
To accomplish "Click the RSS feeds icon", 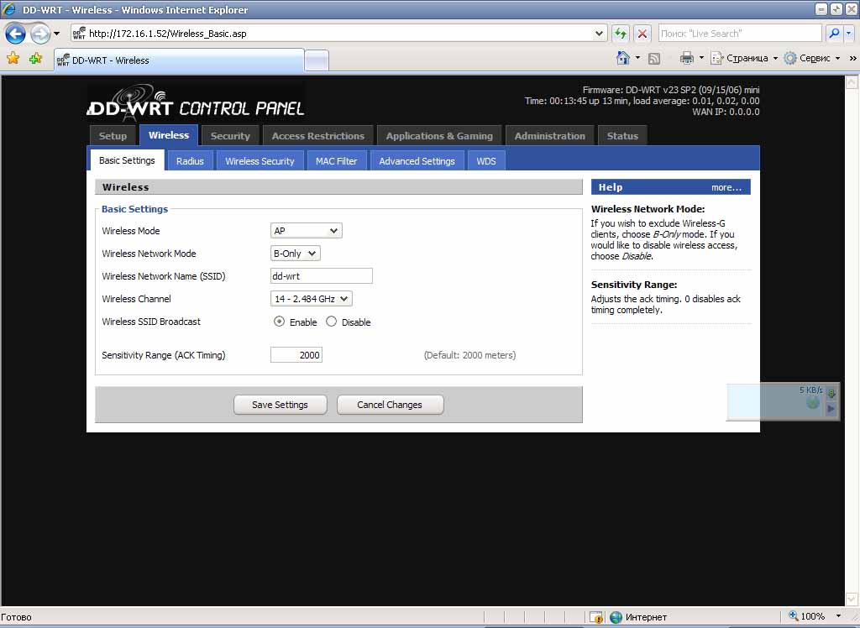I will tap(653, 58).
